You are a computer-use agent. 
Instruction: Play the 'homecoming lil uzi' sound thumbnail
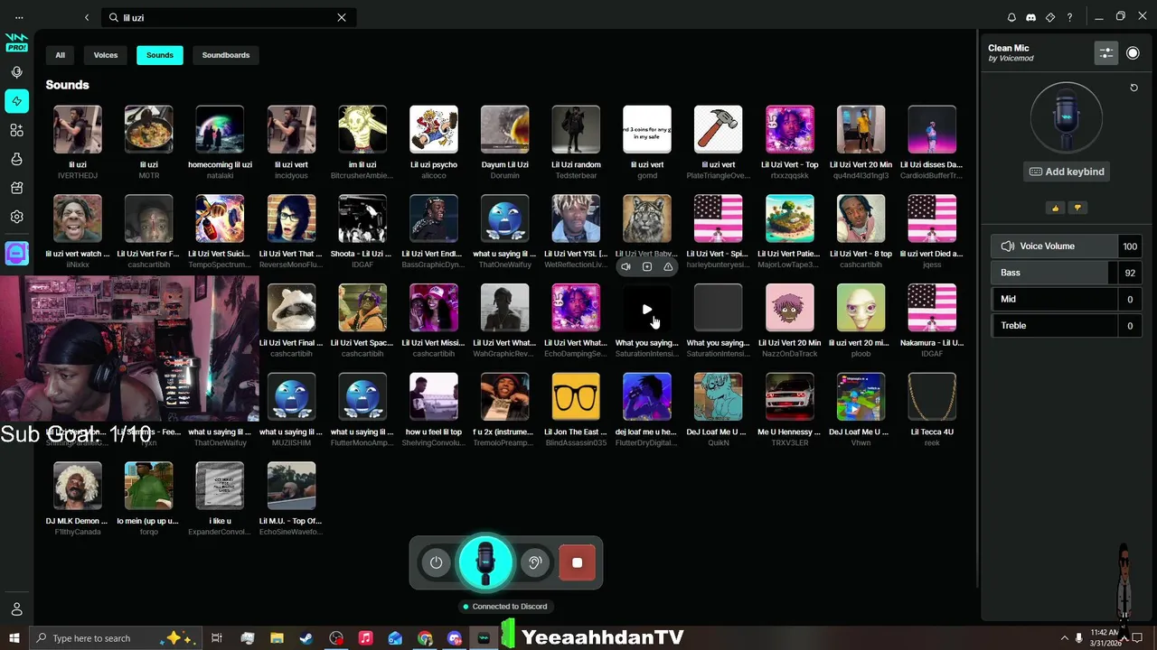pyautogui.click(x=220, y=130)
